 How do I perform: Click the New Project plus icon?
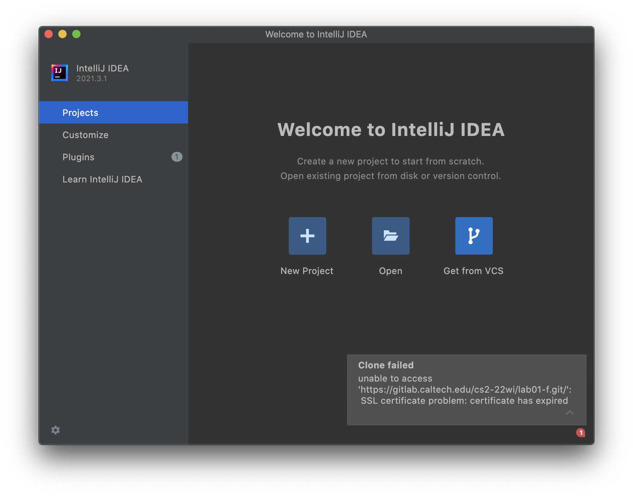click(307, 236)
